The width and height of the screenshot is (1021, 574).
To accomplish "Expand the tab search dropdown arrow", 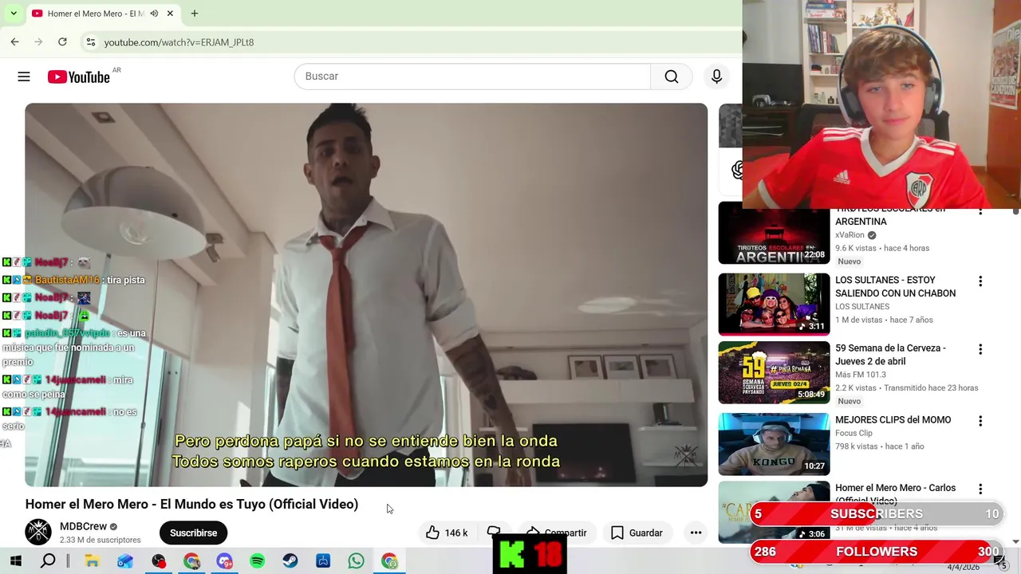I will (x=13, y=14).
